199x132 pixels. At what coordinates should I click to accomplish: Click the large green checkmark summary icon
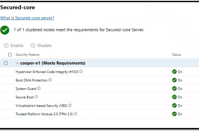pos(5,30)
